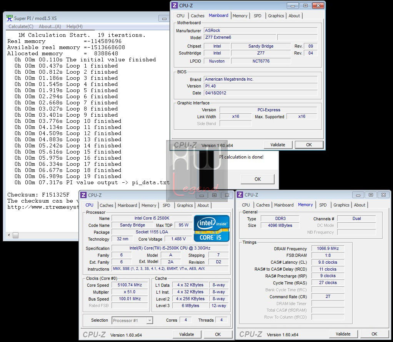Confirm the 'PI calculation is done!' dialog with OK
The width and height of the screenshot is (393, 342).
258,179
